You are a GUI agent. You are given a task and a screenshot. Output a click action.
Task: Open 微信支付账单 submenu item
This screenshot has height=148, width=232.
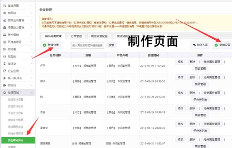click(15, 120)
